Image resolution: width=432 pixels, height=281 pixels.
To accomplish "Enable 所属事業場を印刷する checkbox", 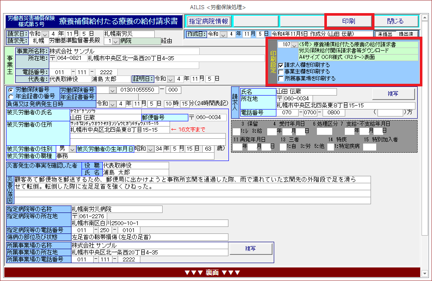I will pyautogui.click(x=281, y=79).
